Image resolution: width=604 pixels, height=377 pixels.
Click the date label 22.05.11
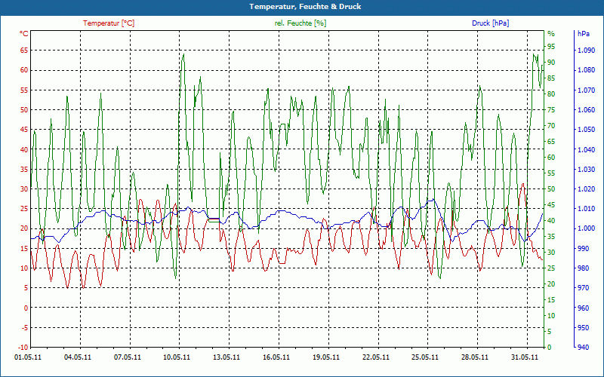[375, 357]
